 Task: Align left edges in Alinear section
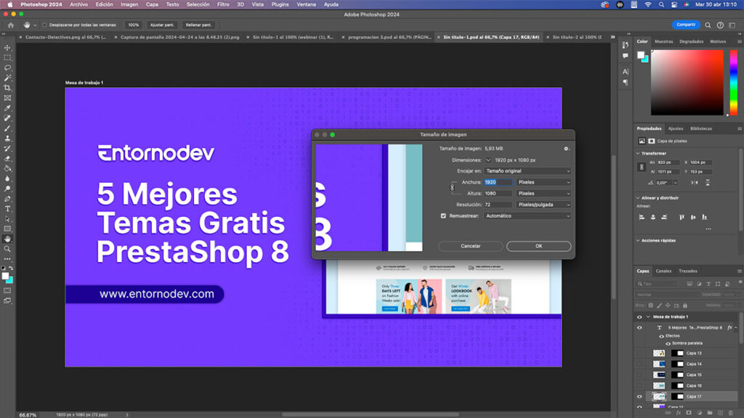642,217
